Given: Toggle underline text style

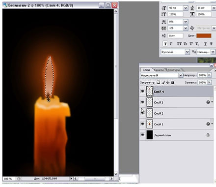Looking at the screenshot, I should click(x=205, y=44).
